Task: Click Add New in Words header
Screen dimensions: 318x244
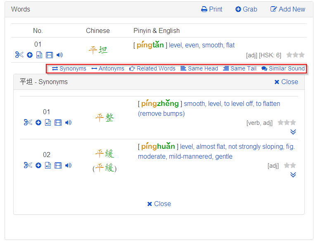Action: [288, 9]
